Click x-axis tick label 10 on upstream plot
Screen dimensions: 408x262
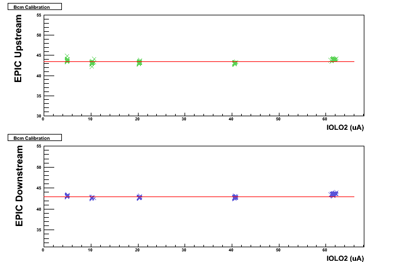(90, 119)
